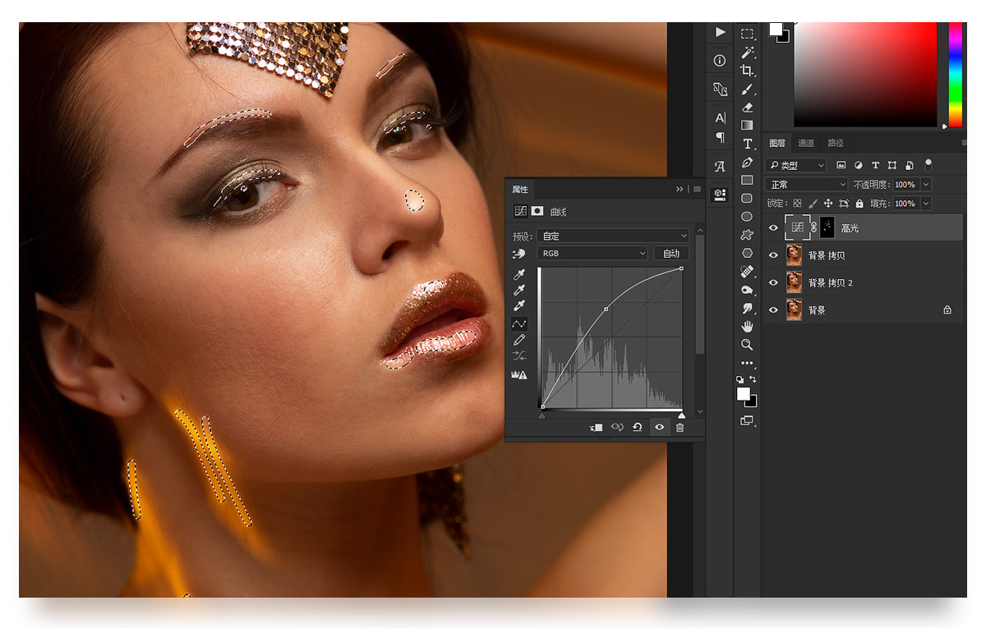Toggle lock all padlock in Layers panel
The height and width of the screenshot is (628, 986).
point(859,204)
